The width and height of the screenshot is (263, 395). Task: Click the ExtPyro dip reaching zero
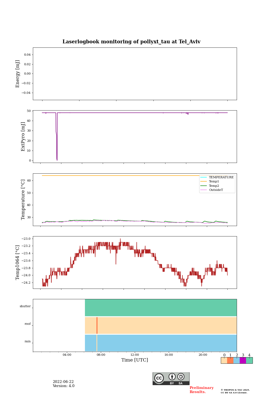[x=57, y=160]
